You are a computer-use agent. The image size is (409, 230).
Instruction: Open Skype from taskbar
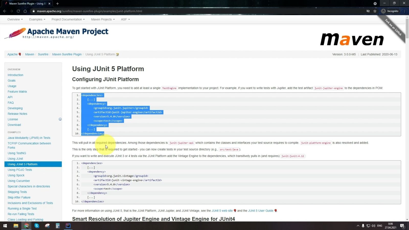click(x=37, y=226)
